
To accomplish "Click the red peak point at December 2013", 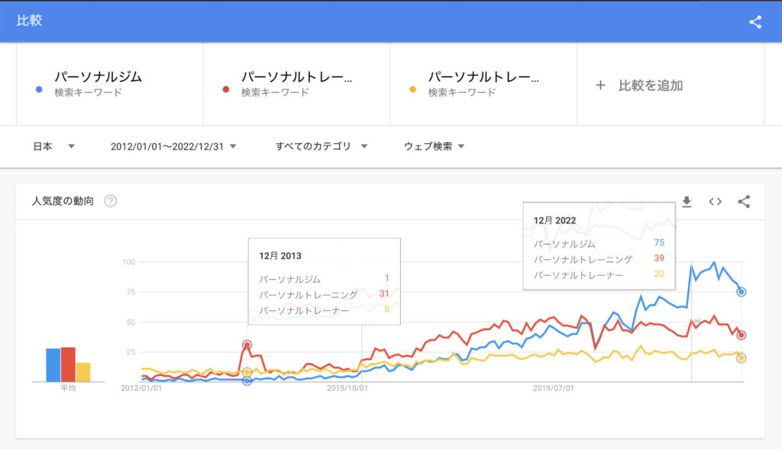I will click(247, 345).
